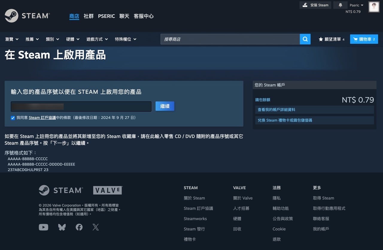Screen dimensions: 383x250
Task: Click the 您的 Steam 帳戶 panel header
Action: 314,85
